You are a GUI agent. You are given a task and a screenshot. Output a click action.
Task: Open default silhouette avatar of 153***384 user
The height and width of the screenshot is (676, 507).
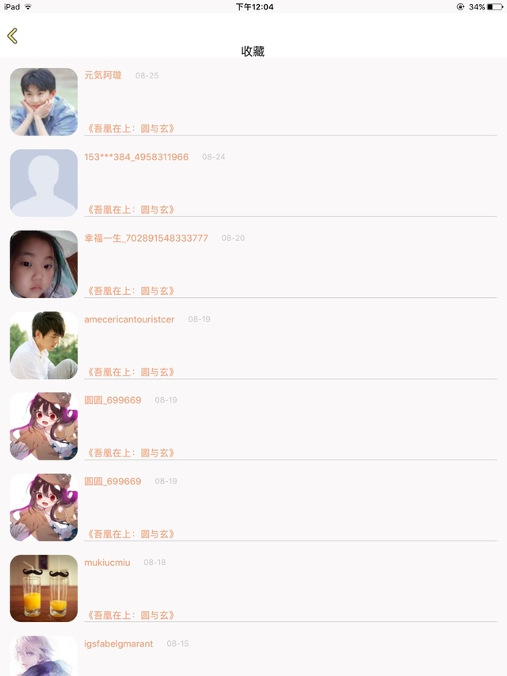(44, 183)
